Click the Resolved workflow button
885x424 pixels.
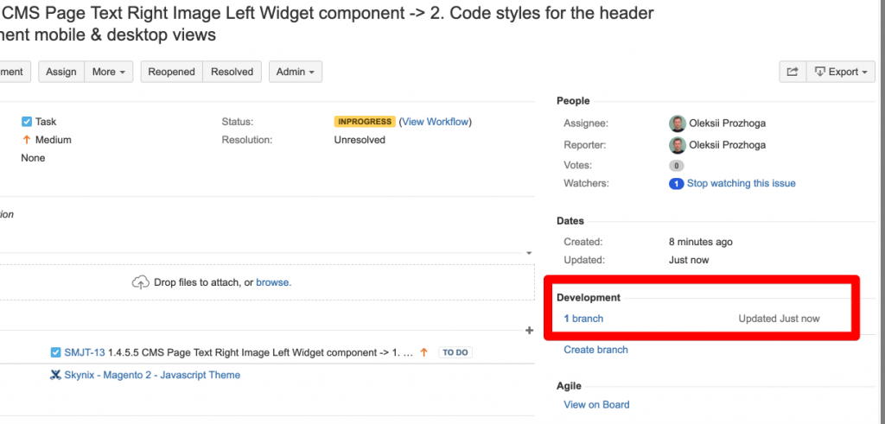[x=232, y=72]
